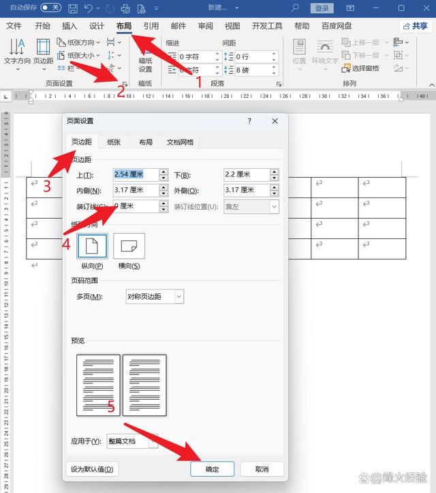Viewport: 436px width, 493px height.
Task: Click the top margin 2.54 厘米 field
Action: click(136, 174)
